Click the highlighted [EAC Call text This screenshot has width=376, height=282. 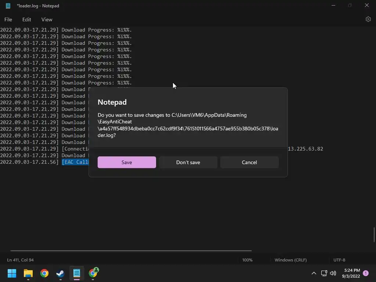click(x=75, y=162)
